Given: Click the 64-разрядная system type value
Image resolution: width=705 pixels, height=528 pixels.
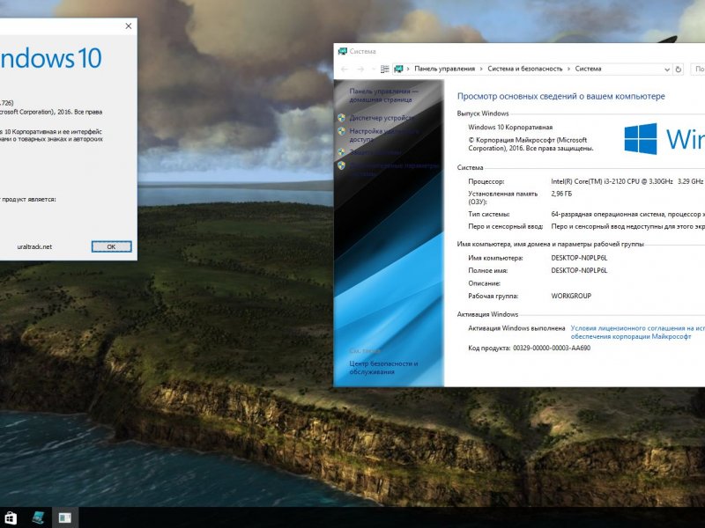Looking at the screenshot, I should tap(627, 214).
